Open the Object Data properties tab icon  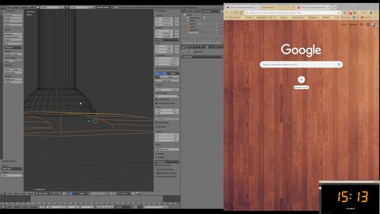[x=210, y=47]
